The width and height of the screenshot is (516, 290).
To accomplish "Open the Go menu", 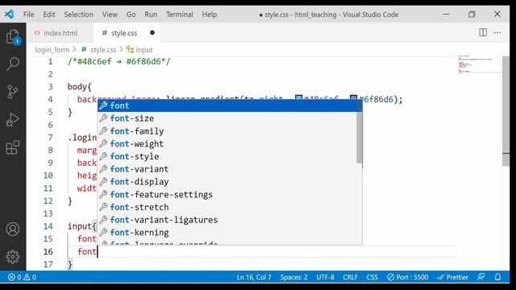I will point(131,14).
